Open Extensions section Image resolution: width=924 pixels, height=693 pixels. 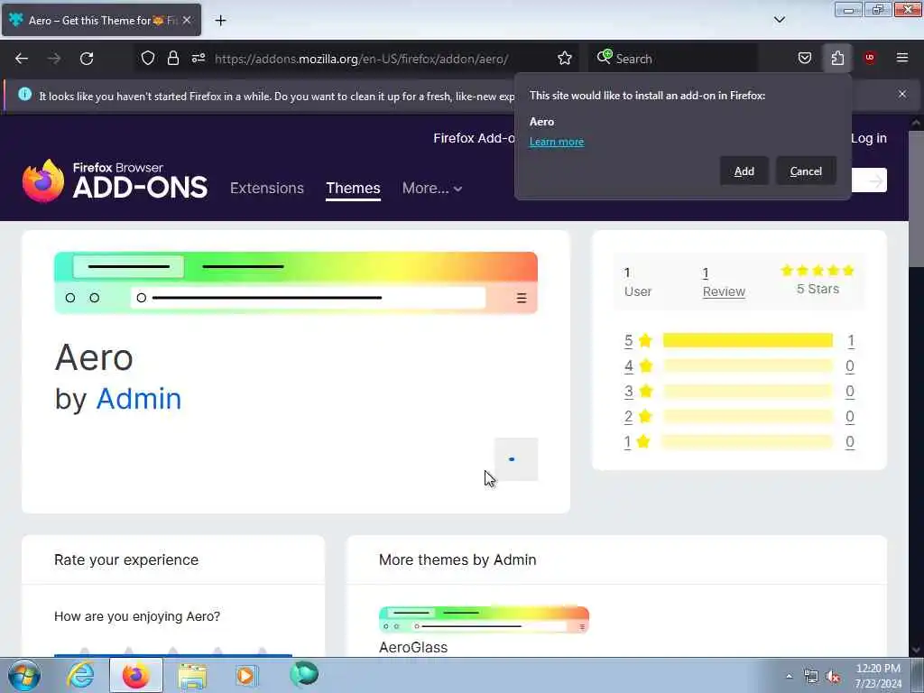[x=267, y=188]
